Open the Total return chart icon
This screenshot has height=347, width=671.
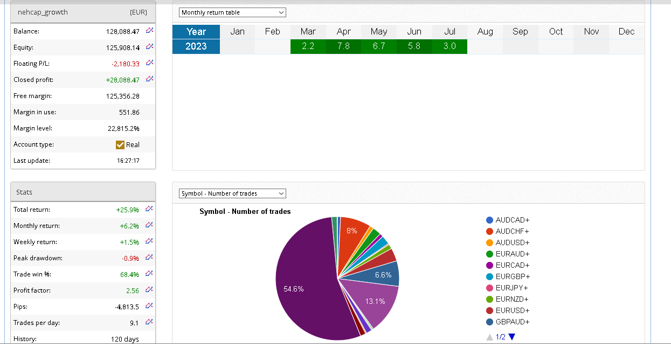[x=150, y=209]
